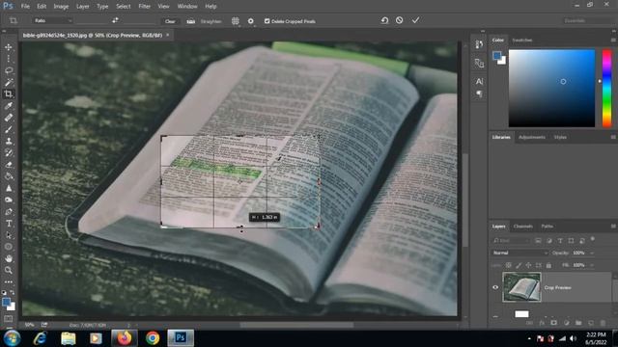The height and width of the screenshot is (347, 618).
Task: Click the foreground color swatch in toolbox
Action: (7, 302)
